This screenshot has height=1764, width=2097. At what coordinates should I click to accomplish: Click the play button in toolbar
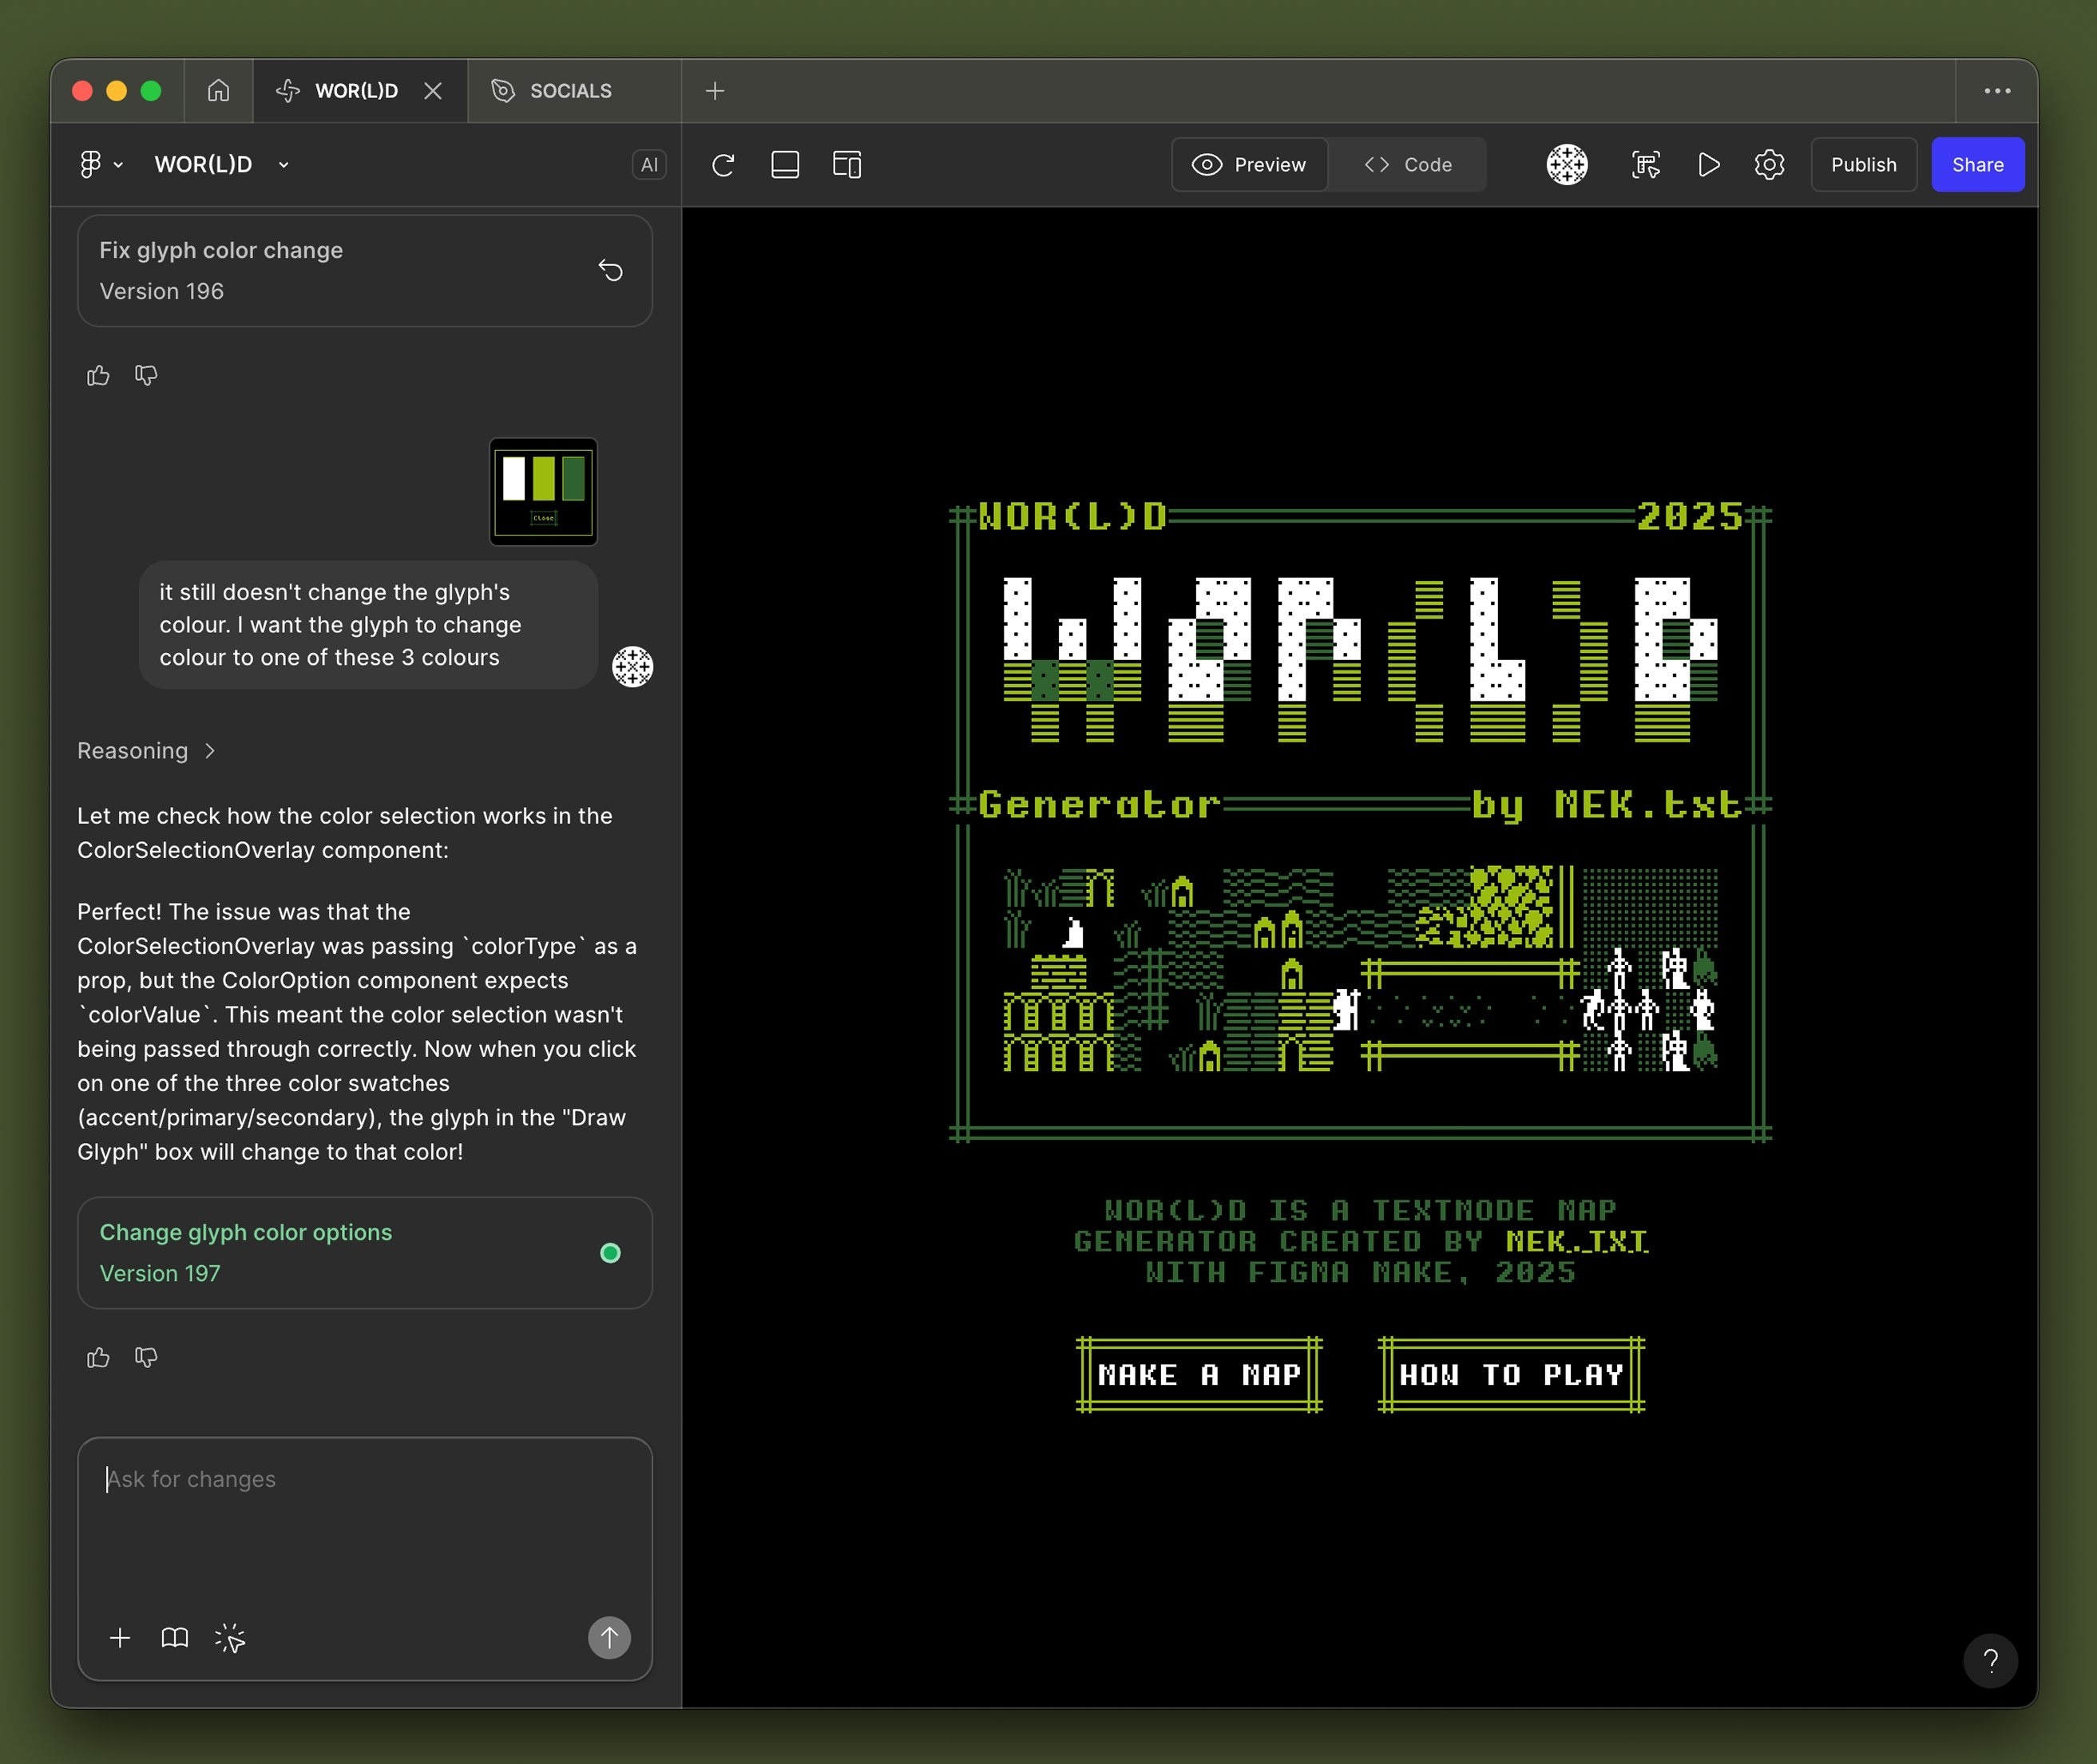click(x=1709, y=165)
